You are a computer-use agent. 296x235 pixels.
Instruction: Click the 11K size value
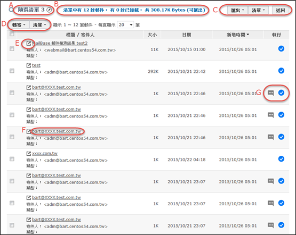click(x=155, y=49)
